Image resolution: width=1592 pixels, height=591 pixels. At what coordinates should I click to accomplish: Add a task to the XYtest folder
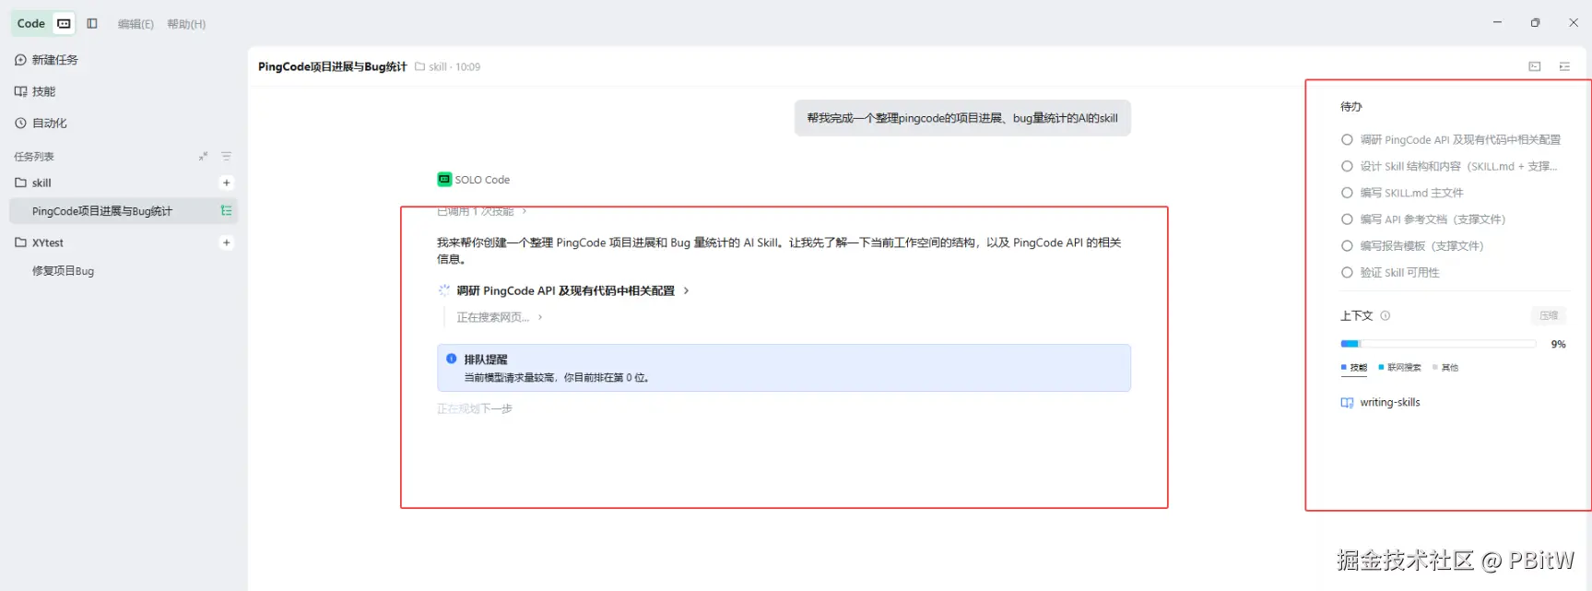point(226,242)
